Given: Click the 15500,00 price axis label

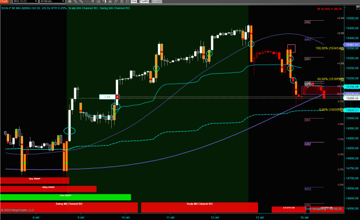Looking at the screenshot, I should tap(353, 18).
